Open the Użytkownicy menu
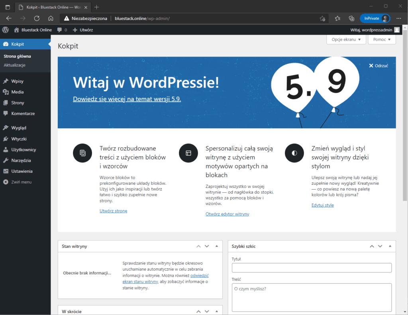Screen dimensions: 408x315 [x=25, y=150]
